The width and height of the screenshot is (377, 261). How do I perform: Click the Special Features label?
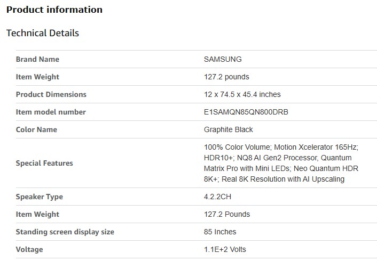44,163
